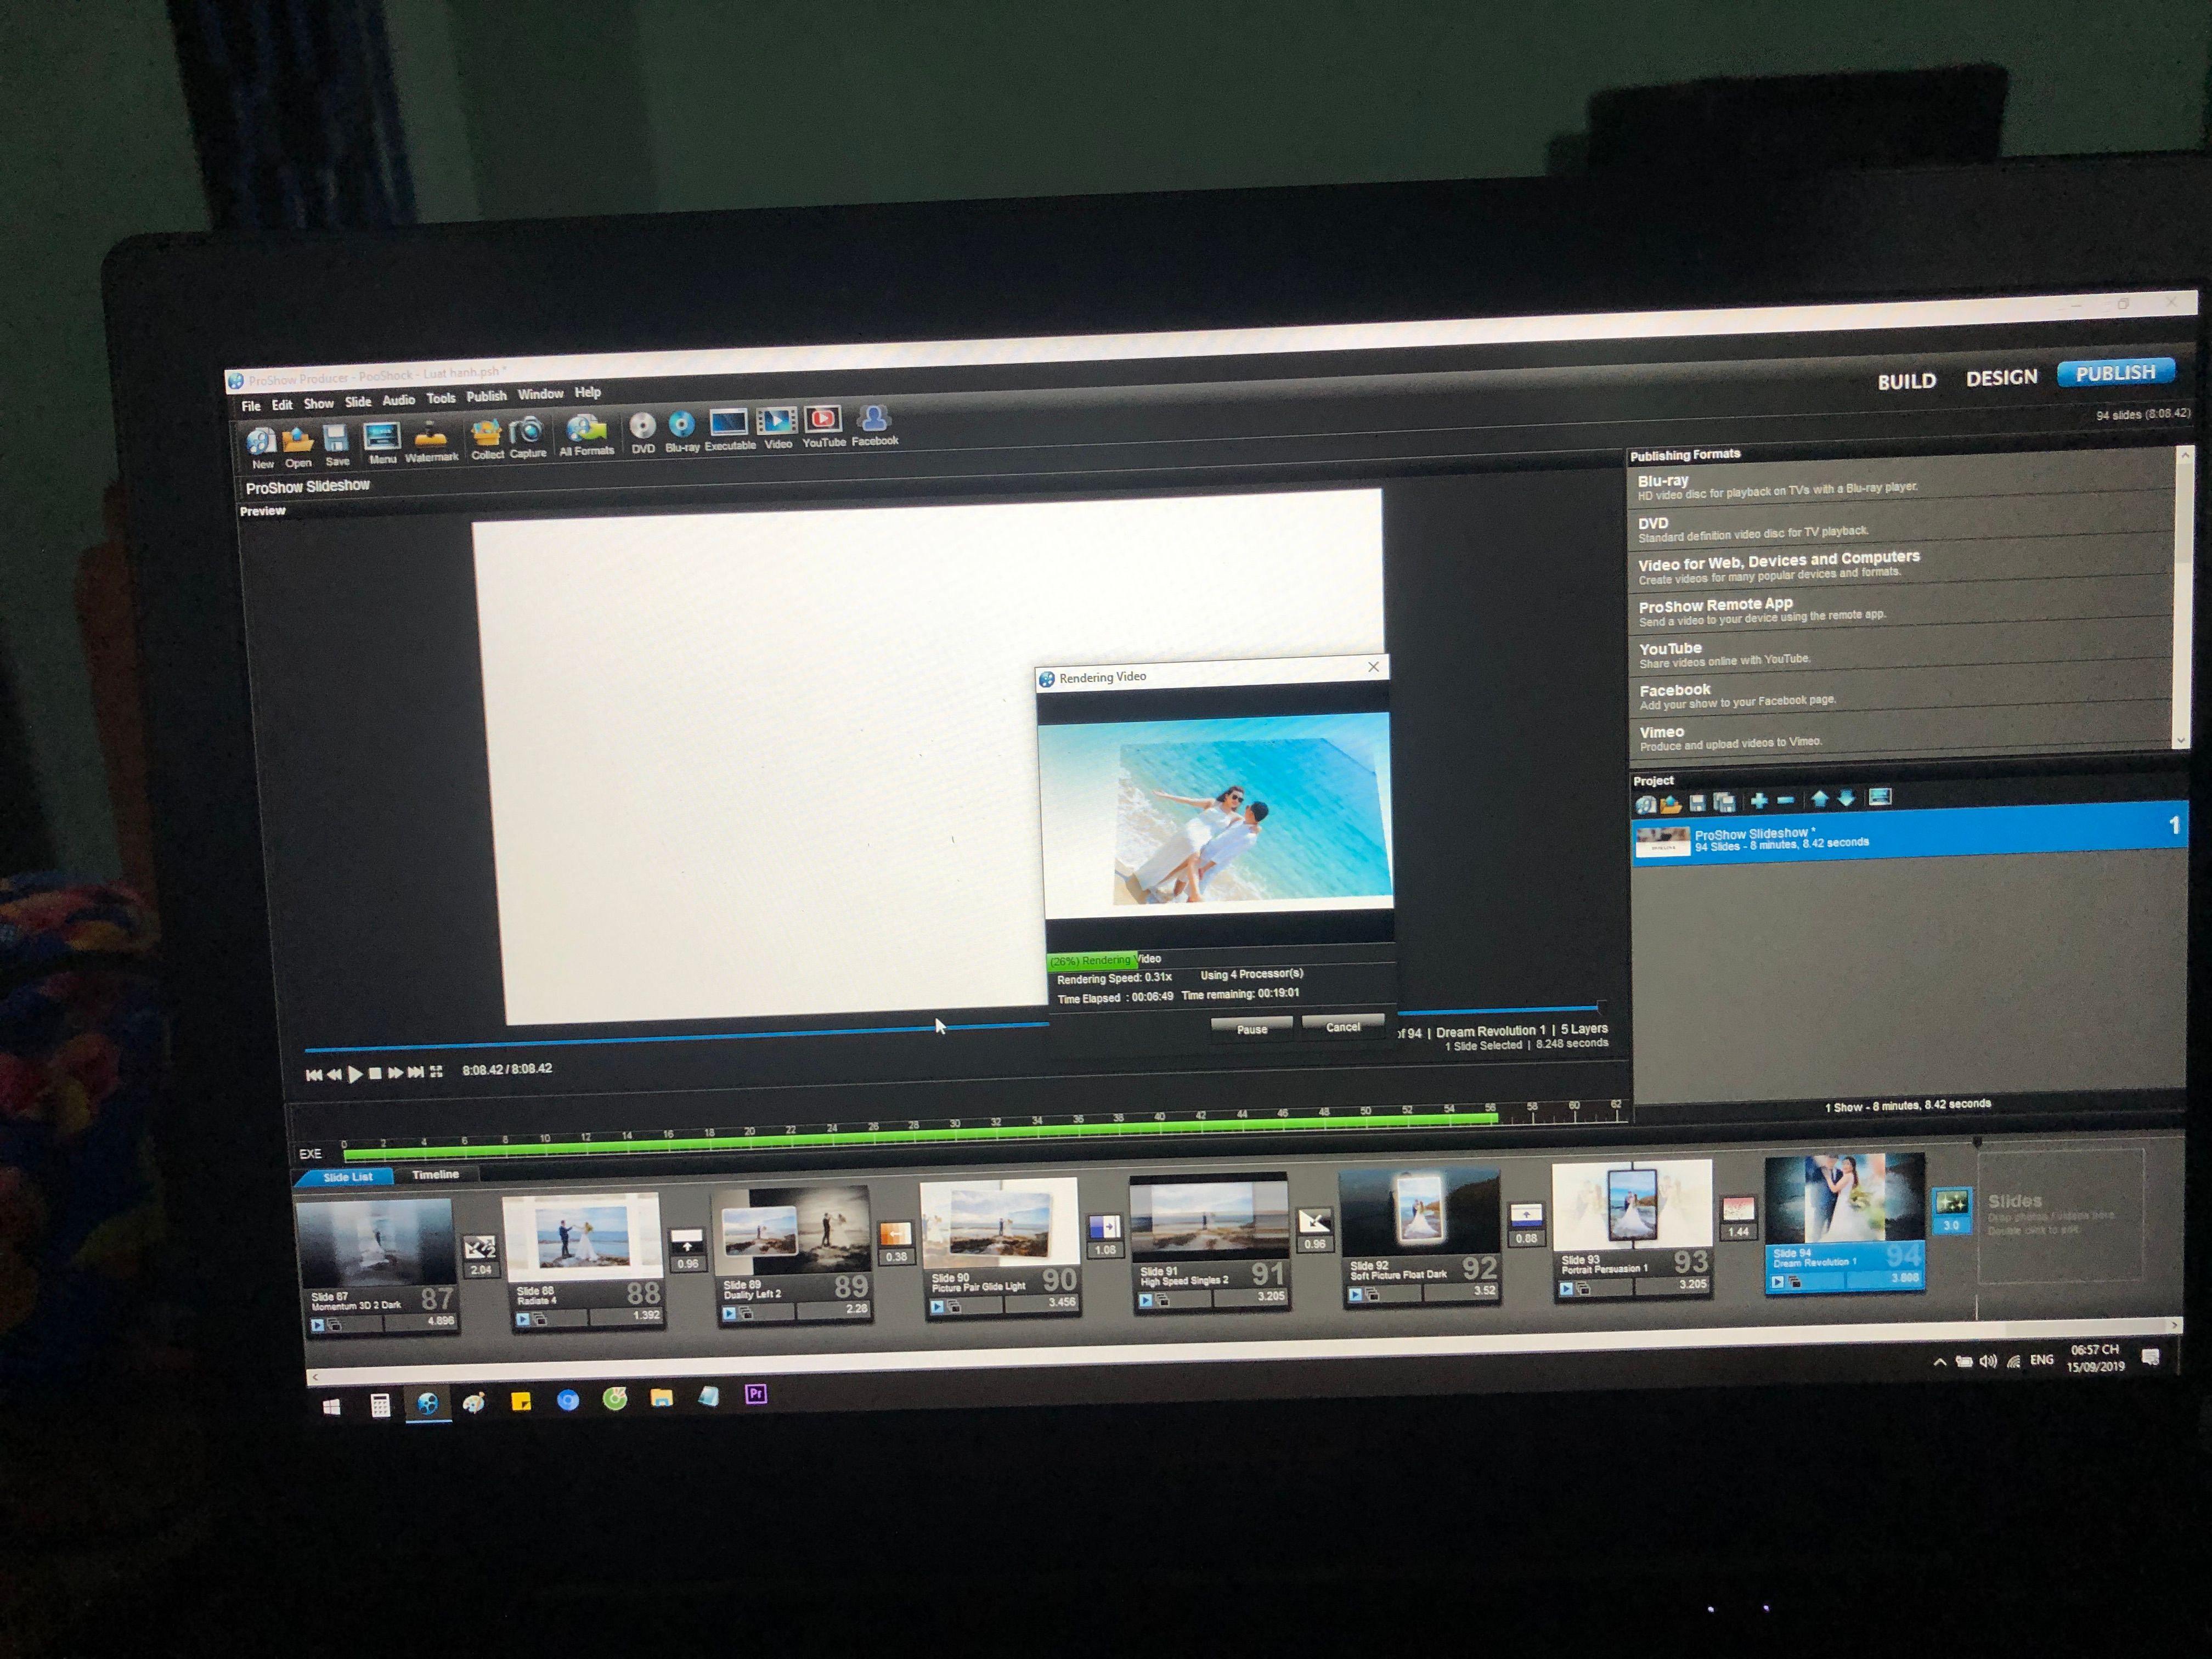Screen dimensions: 2212x1659
Task: Cancel the video rendering
Action: tap(1342, 1027)
